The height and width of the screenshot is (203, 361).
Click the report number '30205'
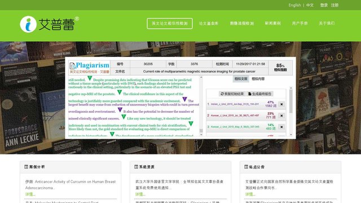148,64
